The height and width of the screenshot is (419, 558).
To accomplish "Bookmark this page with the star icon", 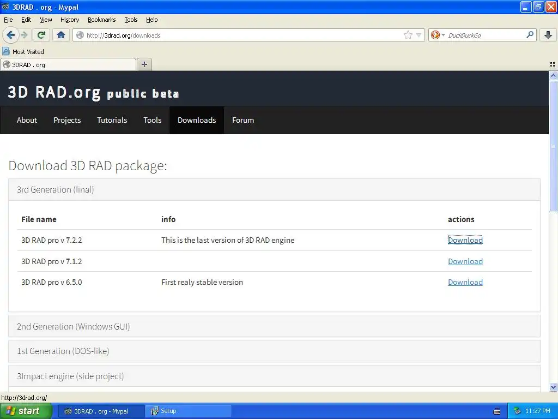I will [x=408, y=35].
